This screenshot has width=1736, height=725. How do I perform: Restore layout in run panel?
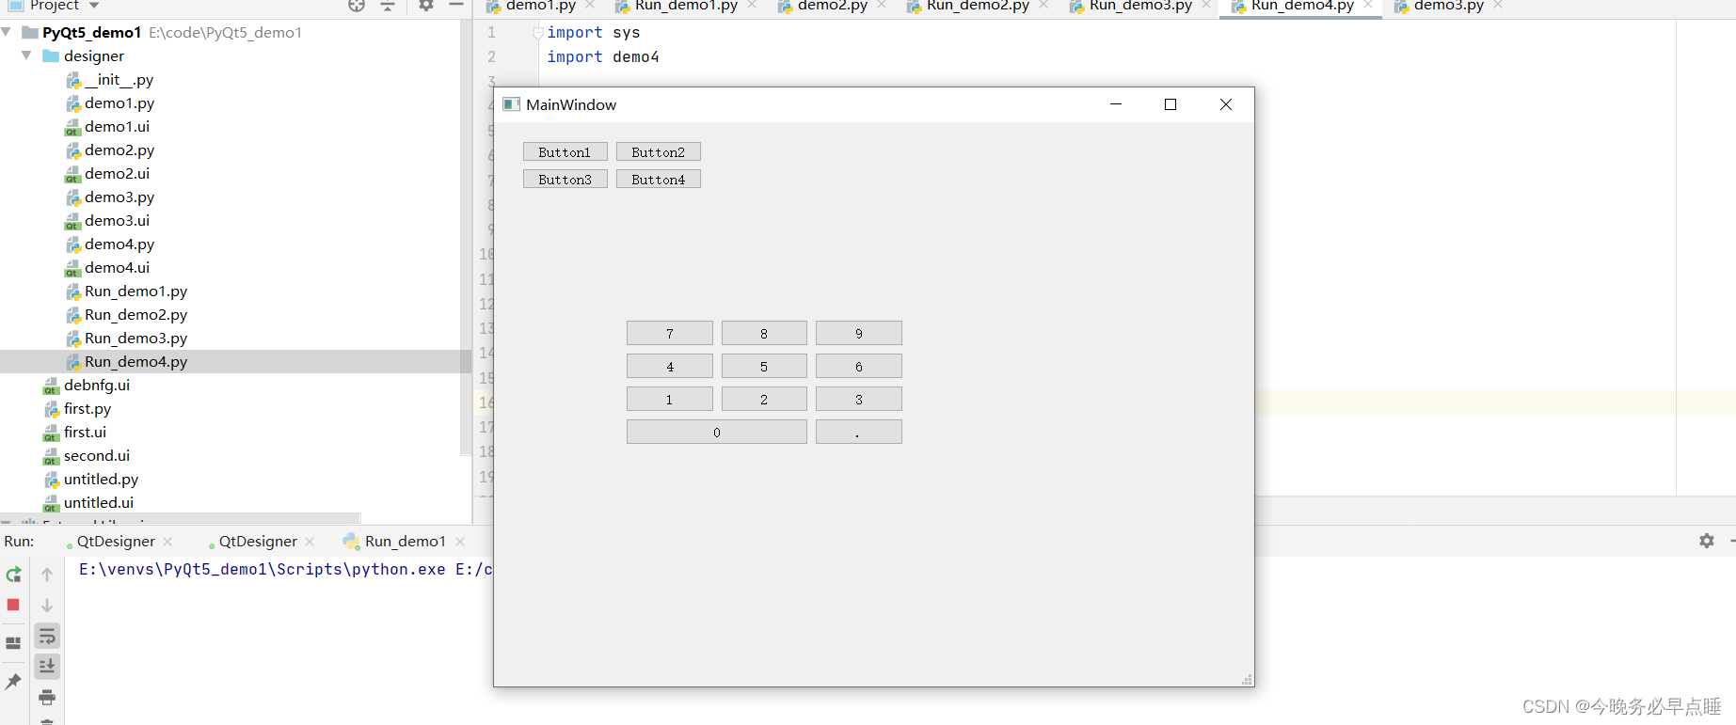click(13, 643)
